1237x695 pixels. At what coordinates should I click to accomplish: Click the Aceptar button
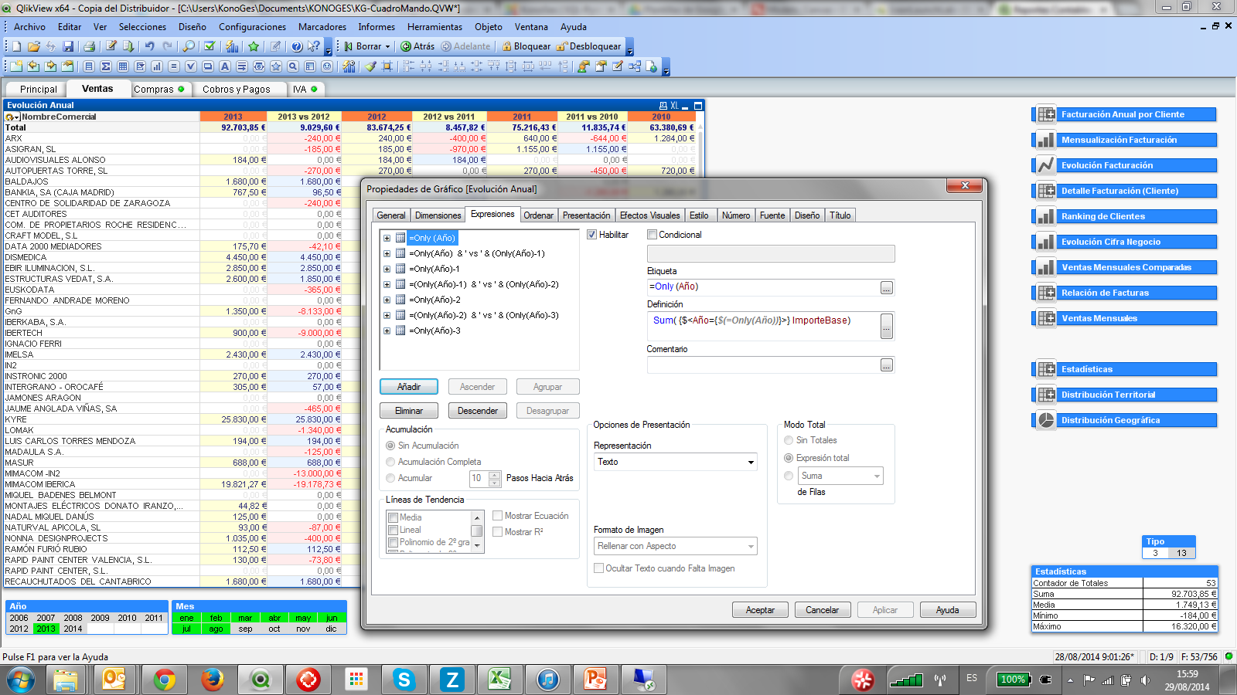760,610
